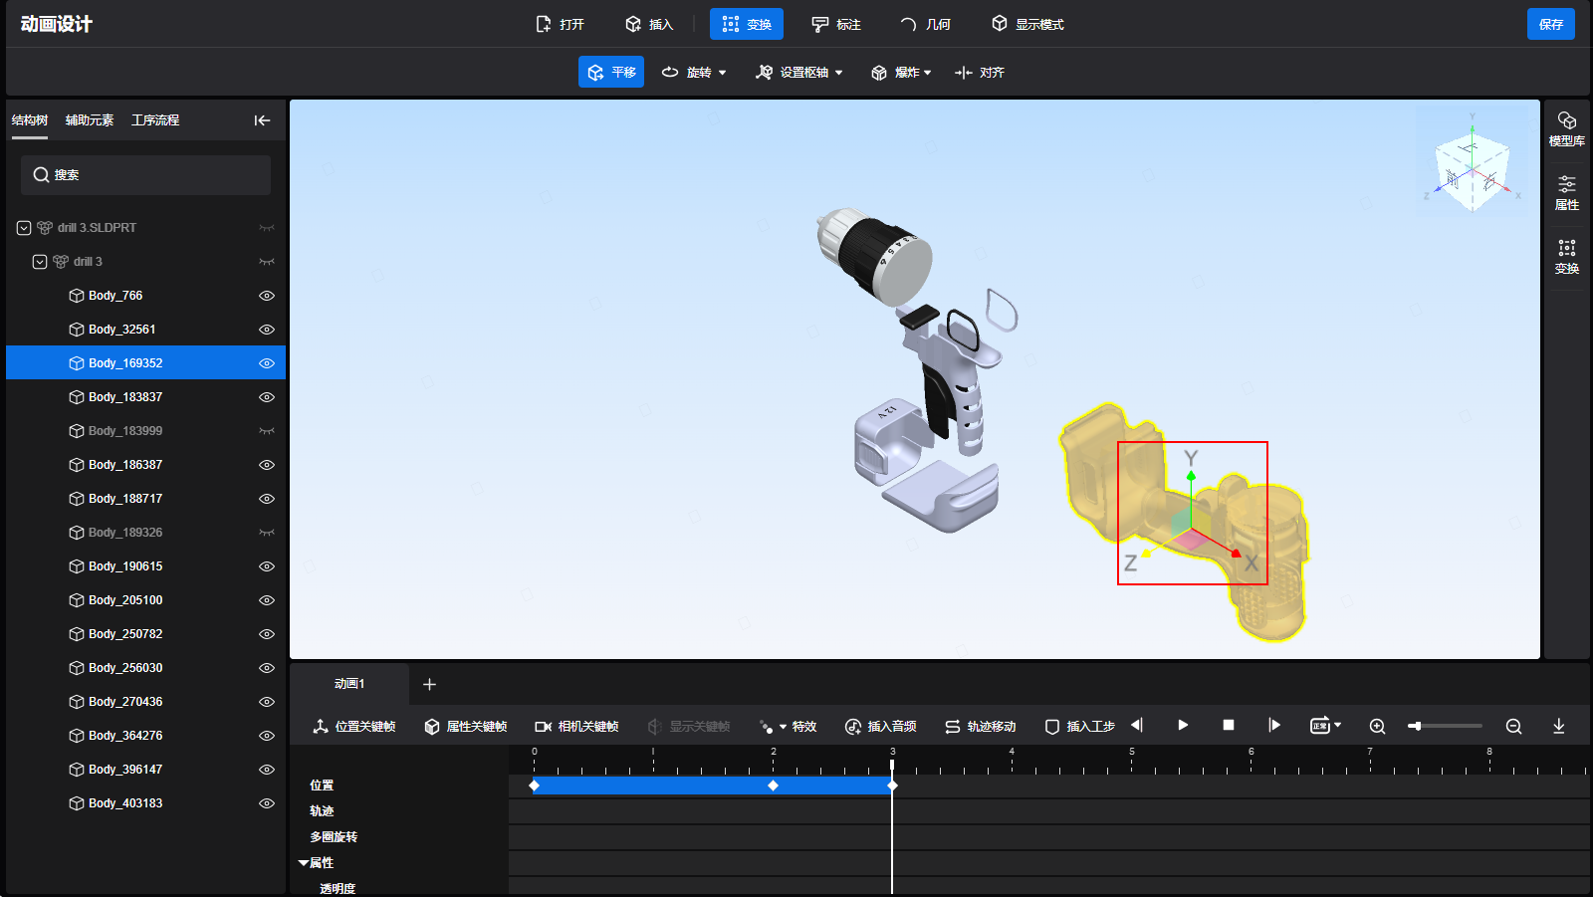Stop the animation playback
Screen dimensions: 1593x897
1229,725
